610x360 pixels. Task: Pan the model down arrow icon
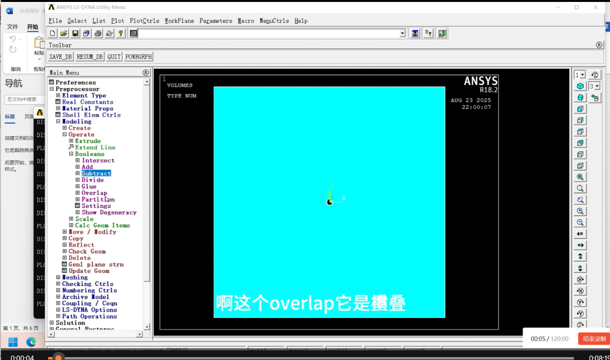pyautogui.click(x=580, y=268)
